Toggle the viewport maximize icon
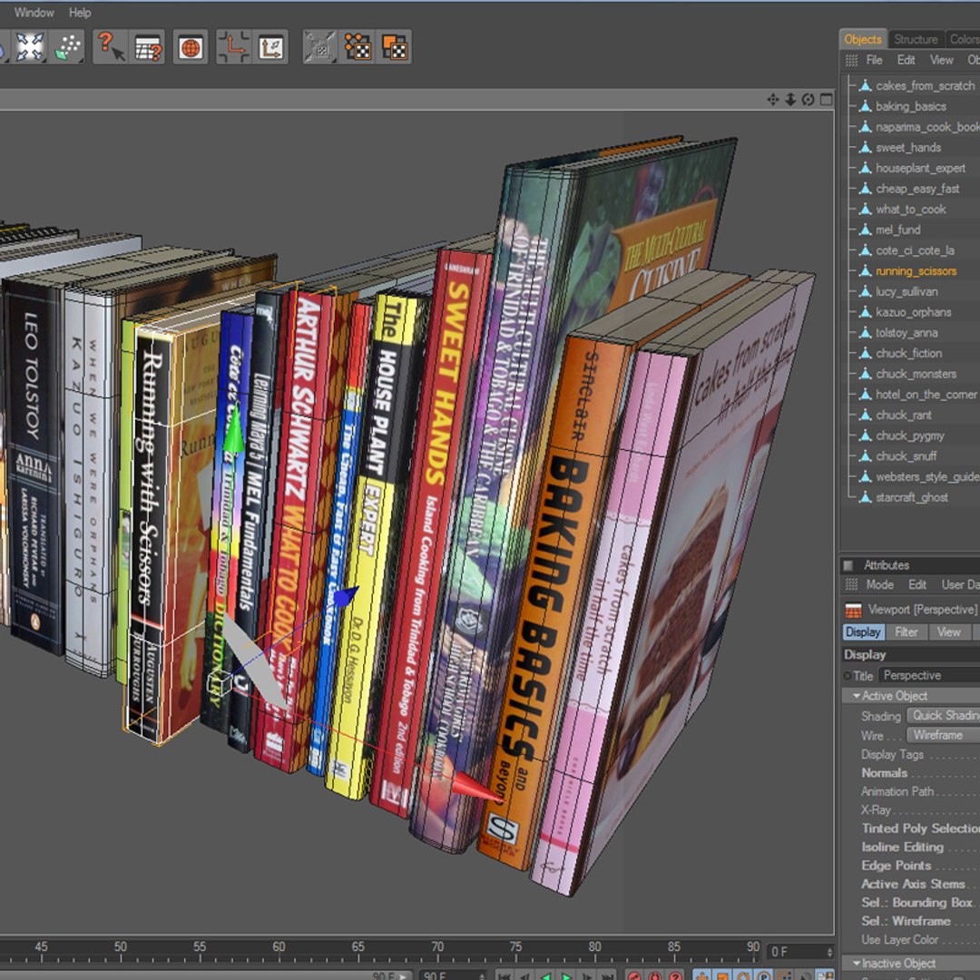 (826, 100)
